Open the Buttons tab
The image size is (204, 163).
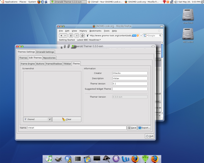(40, 64)
